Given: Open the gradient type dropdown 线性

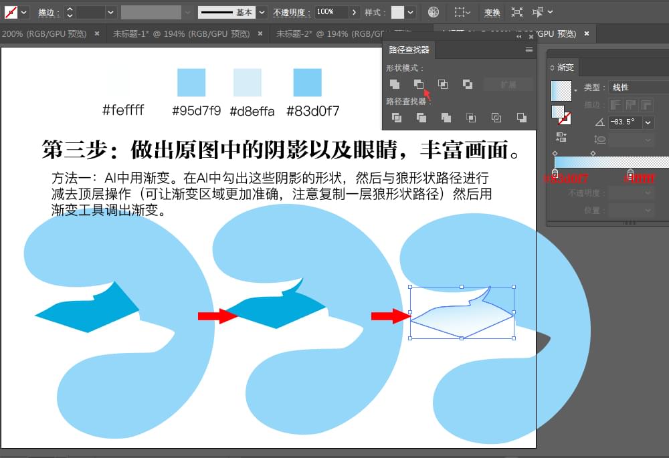Looking at the screenshot, I should (x=638, y=88).
